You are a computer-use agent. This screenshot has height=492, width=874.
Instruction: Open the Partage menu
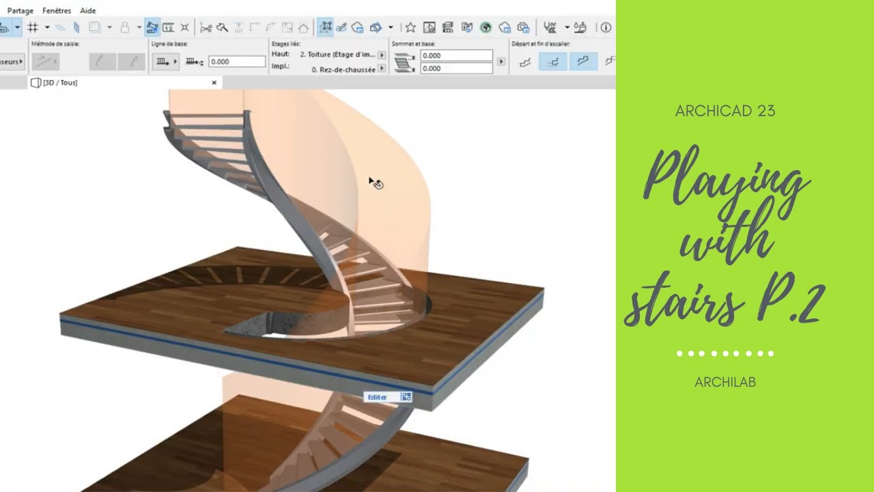(20, 11)
